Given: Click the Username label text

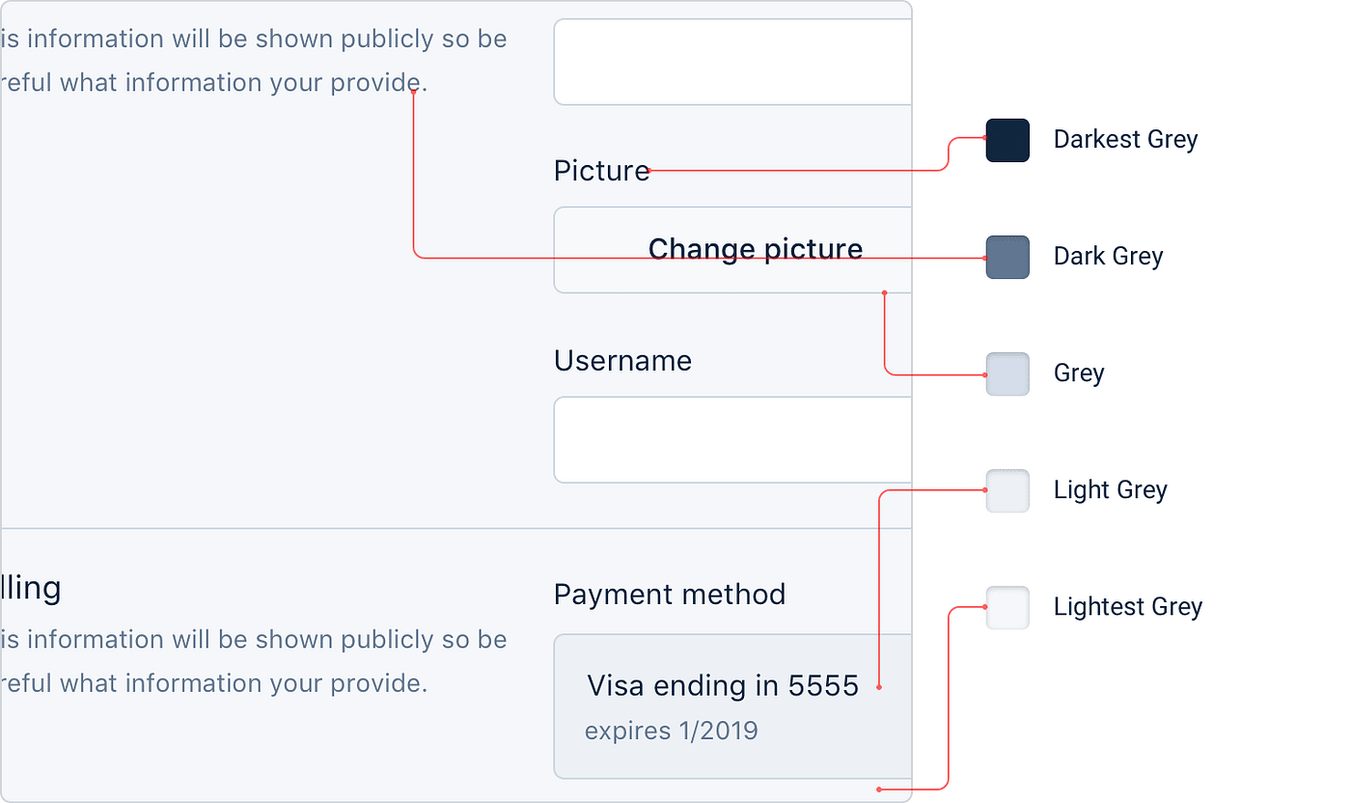Looking at the screenshot, I should click(x=622, y=360).
